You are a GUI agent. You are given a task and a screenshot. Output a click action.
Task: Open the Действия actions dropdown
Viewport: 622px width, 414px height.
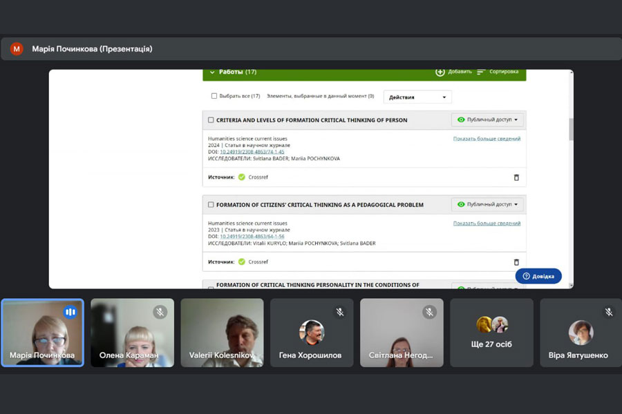417,97
